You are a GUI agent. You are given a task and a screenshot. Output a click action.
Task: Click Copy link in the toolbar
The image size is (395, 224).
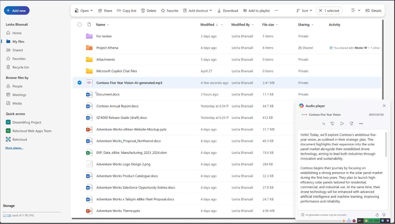pyautogui.click(x=127, y=10)
